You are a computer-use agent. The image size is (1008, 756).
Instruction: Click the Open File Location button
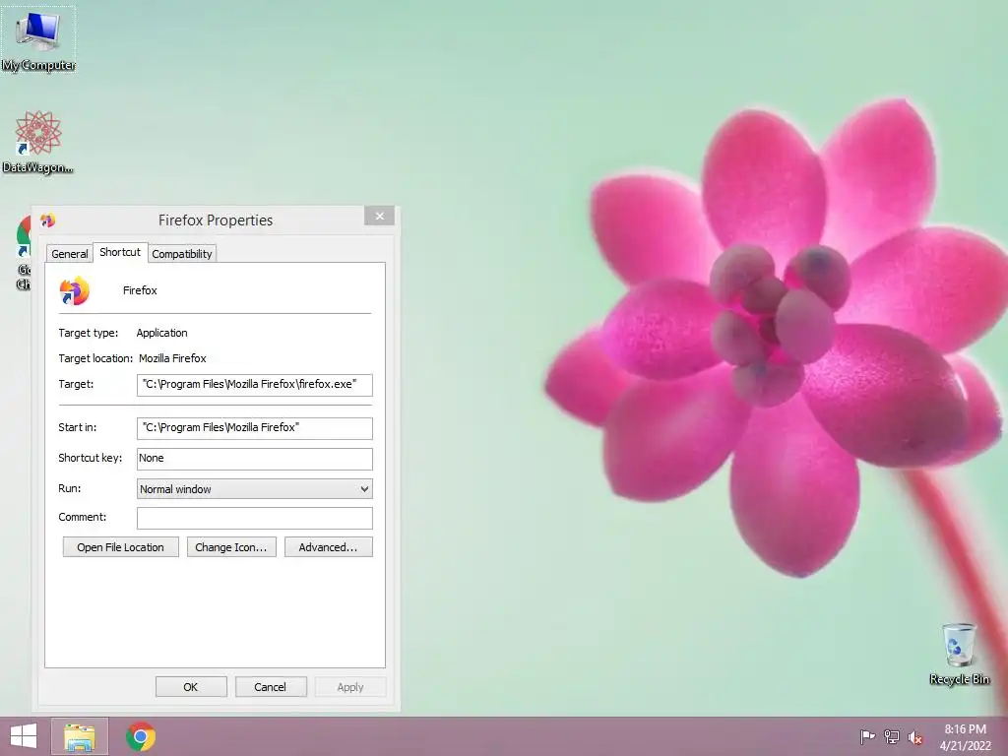121,547
